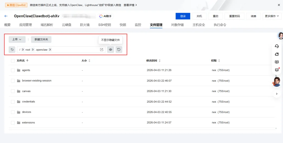Screen dimensions: 283x143
Task: Open the 更多操作 dropdown
Action: [x=272, y=16]
